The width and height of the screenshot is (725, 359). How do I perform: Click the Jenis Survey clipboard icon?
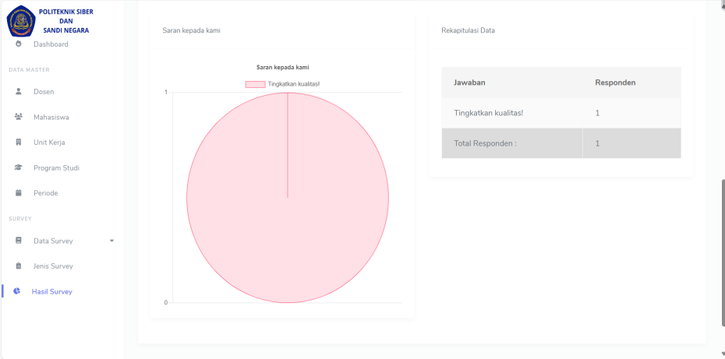click(x=19, y=266)
